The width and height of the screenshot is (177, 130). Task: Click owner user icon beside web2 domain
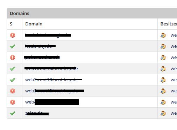(163, 80)
